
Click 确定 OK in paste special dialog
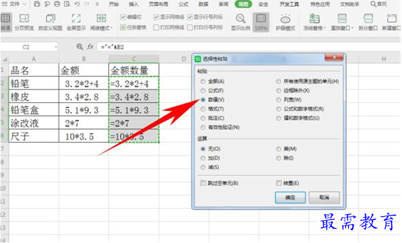tap(290, 198)
